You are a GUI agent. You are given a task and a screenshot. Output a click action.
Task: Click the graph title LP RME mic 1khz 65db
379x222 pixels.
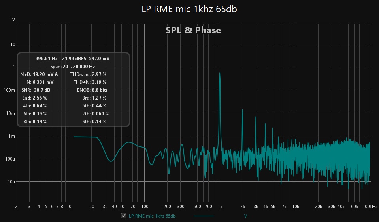(189, 9)
